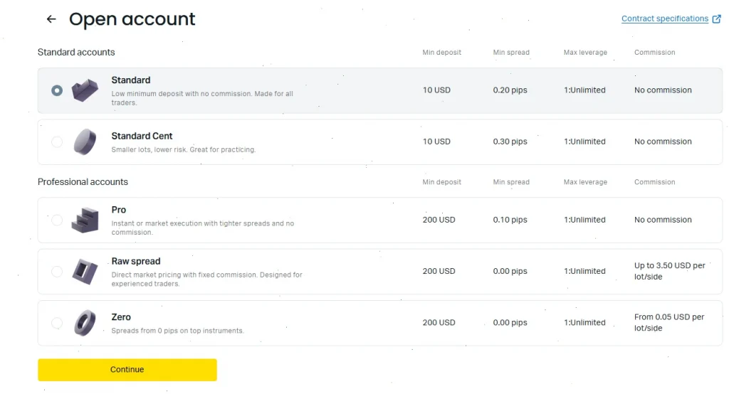Click 0.20 pips in the Standard row

pyautogui.click(x=510, y=90)
